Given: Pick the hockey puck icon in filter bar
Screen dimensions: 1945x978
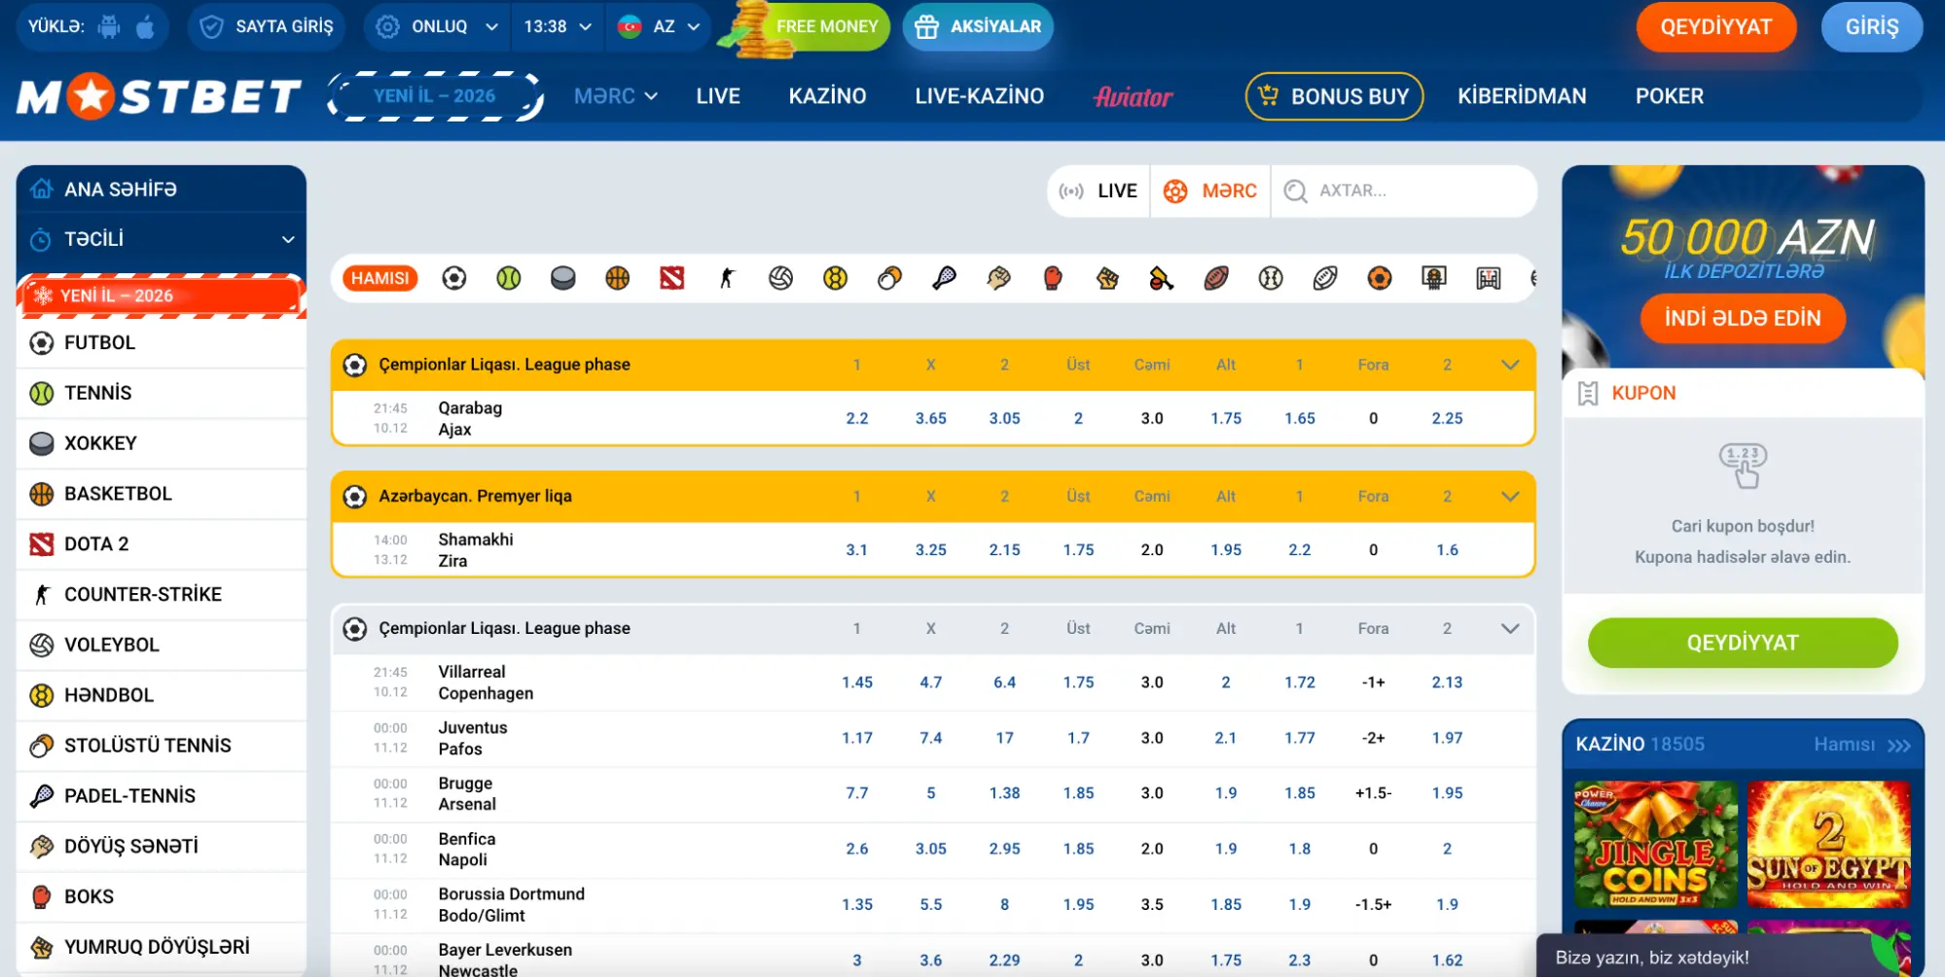Looking at the screenshot, I should point(562,279).
